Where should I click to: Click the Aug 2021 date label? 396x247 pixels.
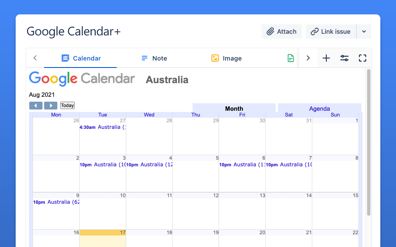[42, 95]
